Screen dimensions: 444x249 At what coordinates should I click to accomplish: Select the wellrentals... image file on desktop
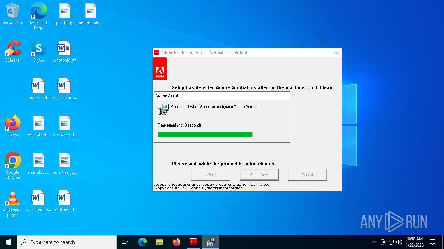pyautogui.click(x=91, y=15)
